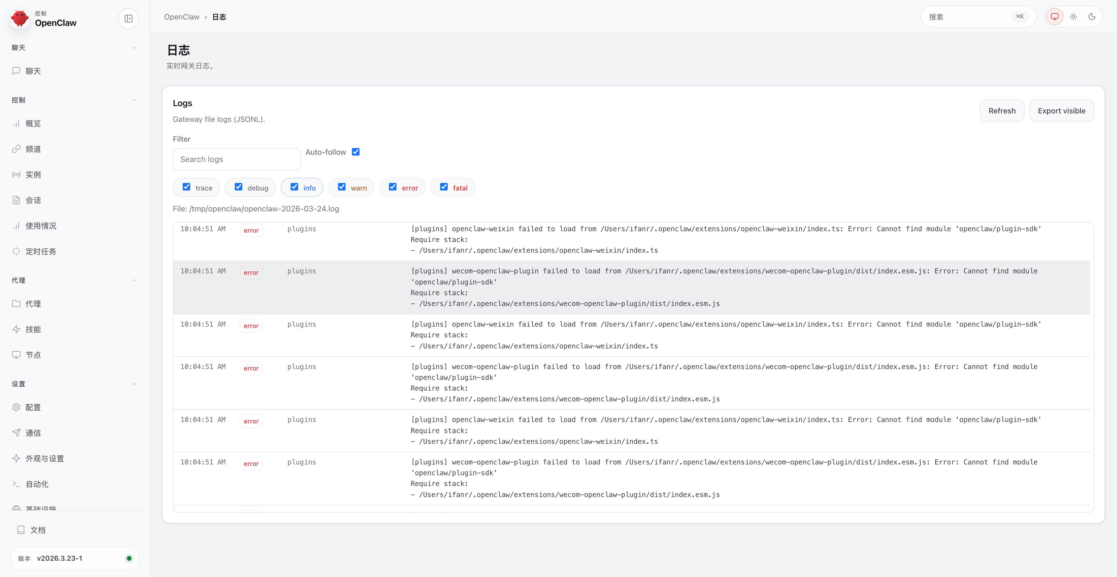Open the 技能 skills page
Viewport: 1117px width, 577px height.
click(33, 330)
